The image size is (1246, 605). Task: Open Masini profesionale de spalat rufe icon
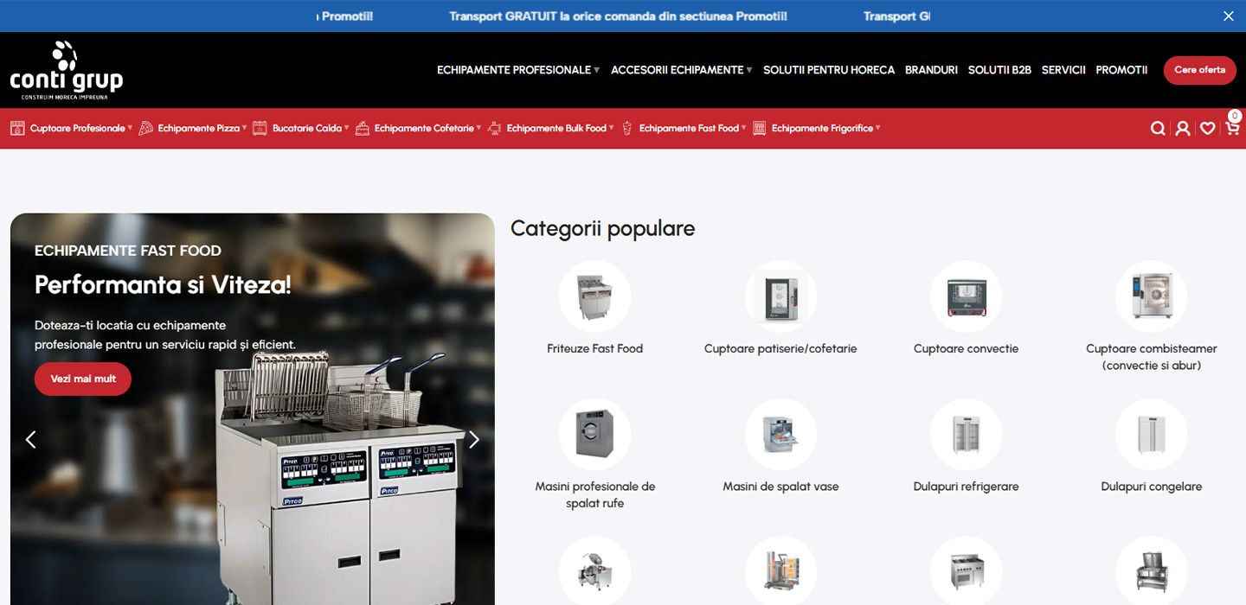point(594,435)
